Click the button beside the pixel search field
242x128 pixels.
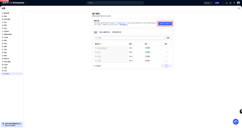[168, 38]
